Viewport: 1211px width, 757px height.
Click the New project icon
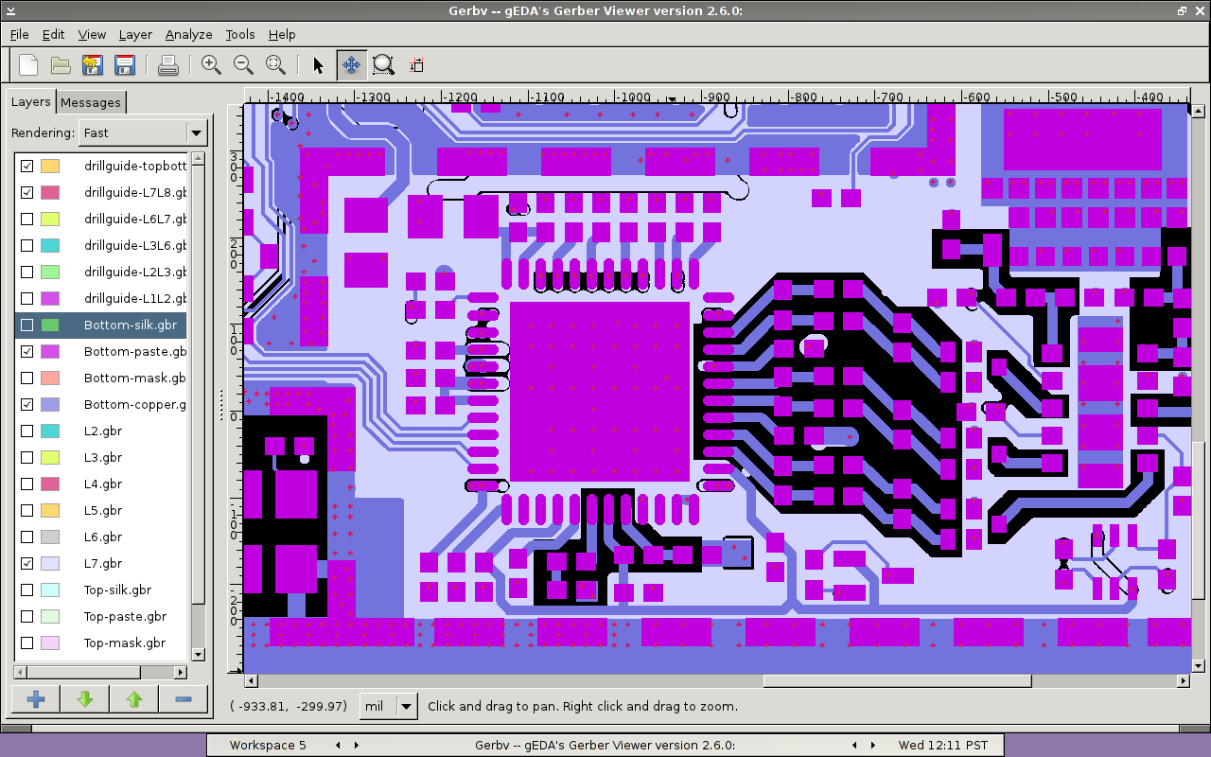[29, 65]
